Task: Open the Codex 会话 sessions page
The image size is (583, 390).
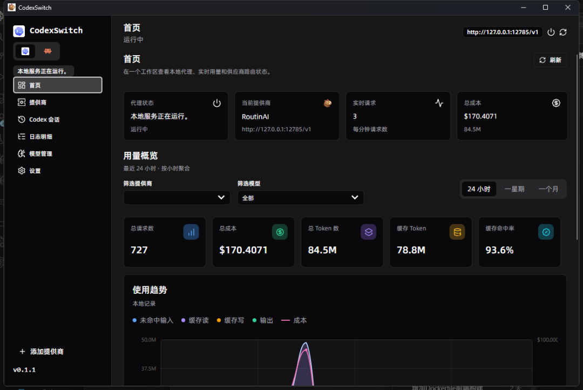Action: [x=58, y=119]
